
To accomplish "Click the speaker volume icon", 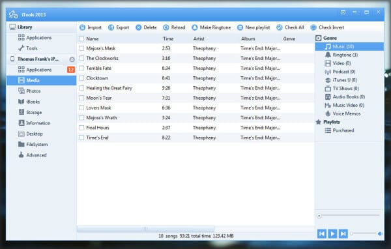I will pos(380,233).
